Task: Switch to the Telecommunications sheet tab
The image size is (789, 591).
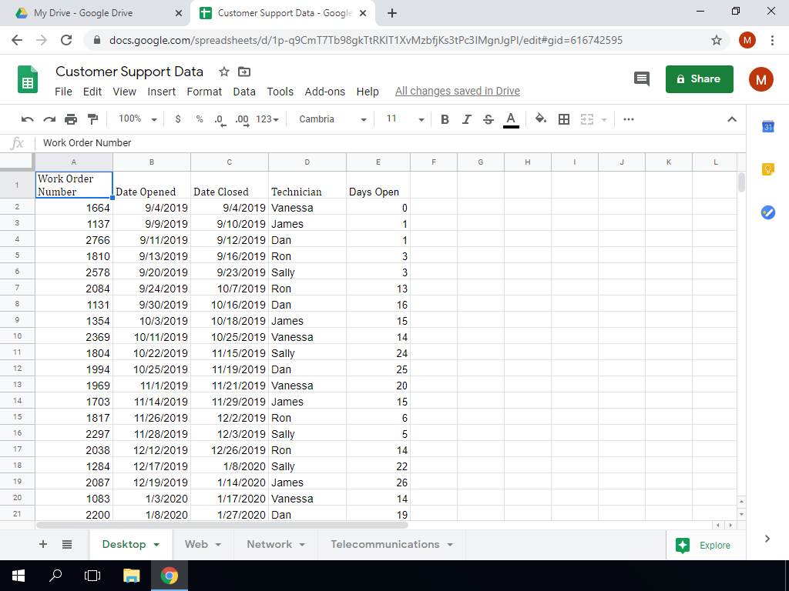Action: pyautogui.click(x=385, y=544)
